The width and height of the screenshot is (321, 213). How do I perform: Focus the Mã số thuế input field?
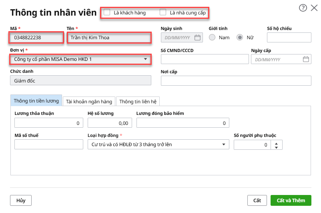[48, 145]
